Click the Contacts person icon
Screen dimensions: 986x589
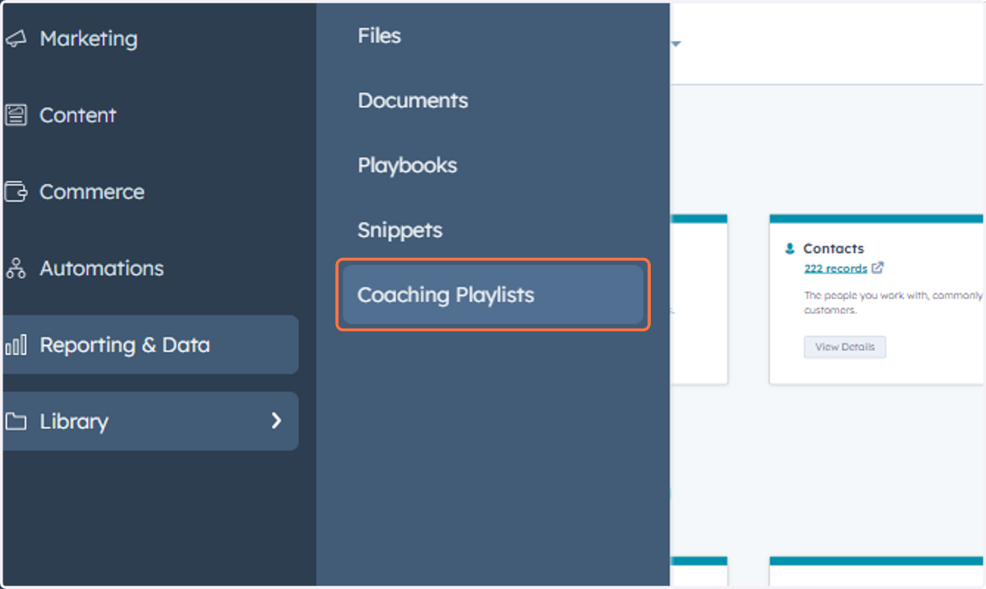point(790,248)
